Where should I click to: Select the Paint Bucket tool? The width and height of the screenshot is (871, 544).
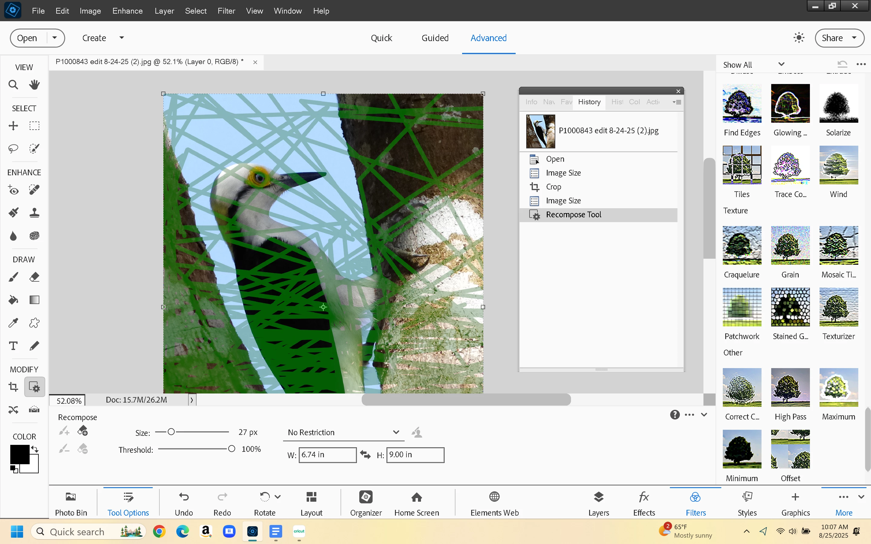[13, 300]
